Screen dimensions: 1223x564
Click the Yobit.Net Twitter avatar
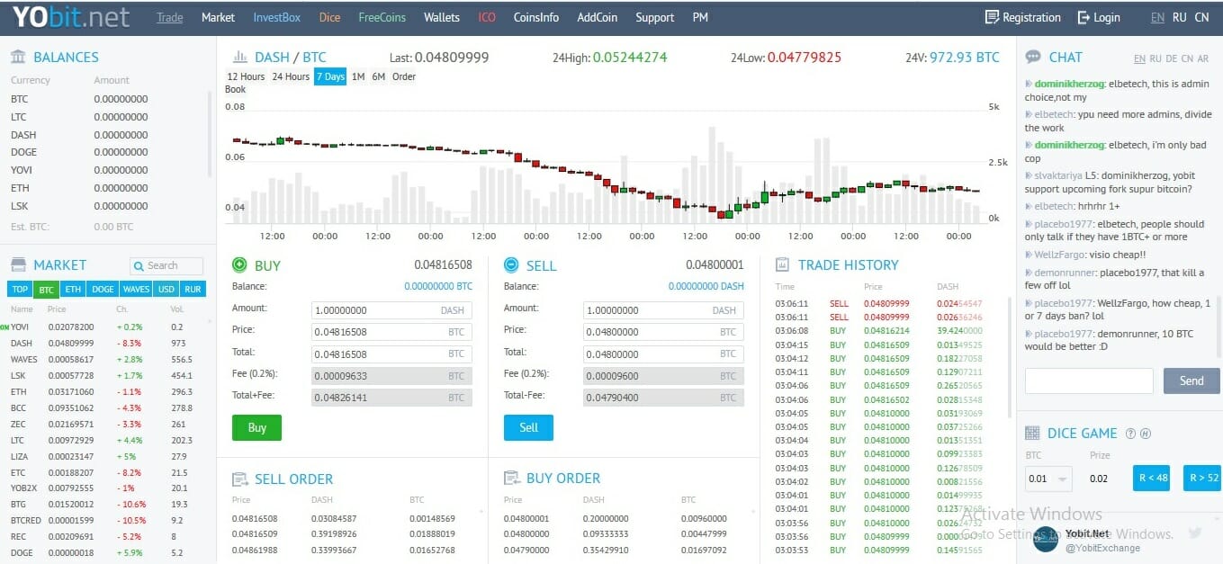click(1046, 539)
